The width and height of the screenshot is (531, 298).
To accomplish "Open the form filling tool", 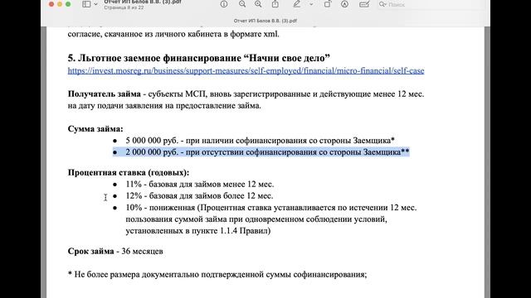I will 364,4.
